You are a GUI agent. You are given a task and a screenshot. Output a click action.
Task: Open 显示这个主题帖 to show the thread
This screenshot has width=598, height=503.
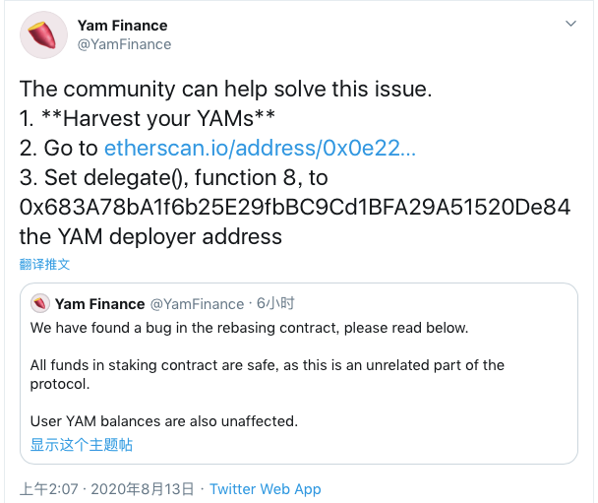82,444
